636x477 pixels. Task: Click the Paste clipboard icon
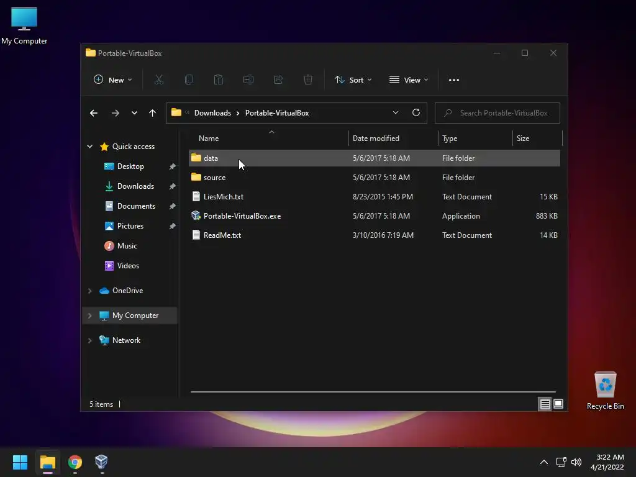218,79
